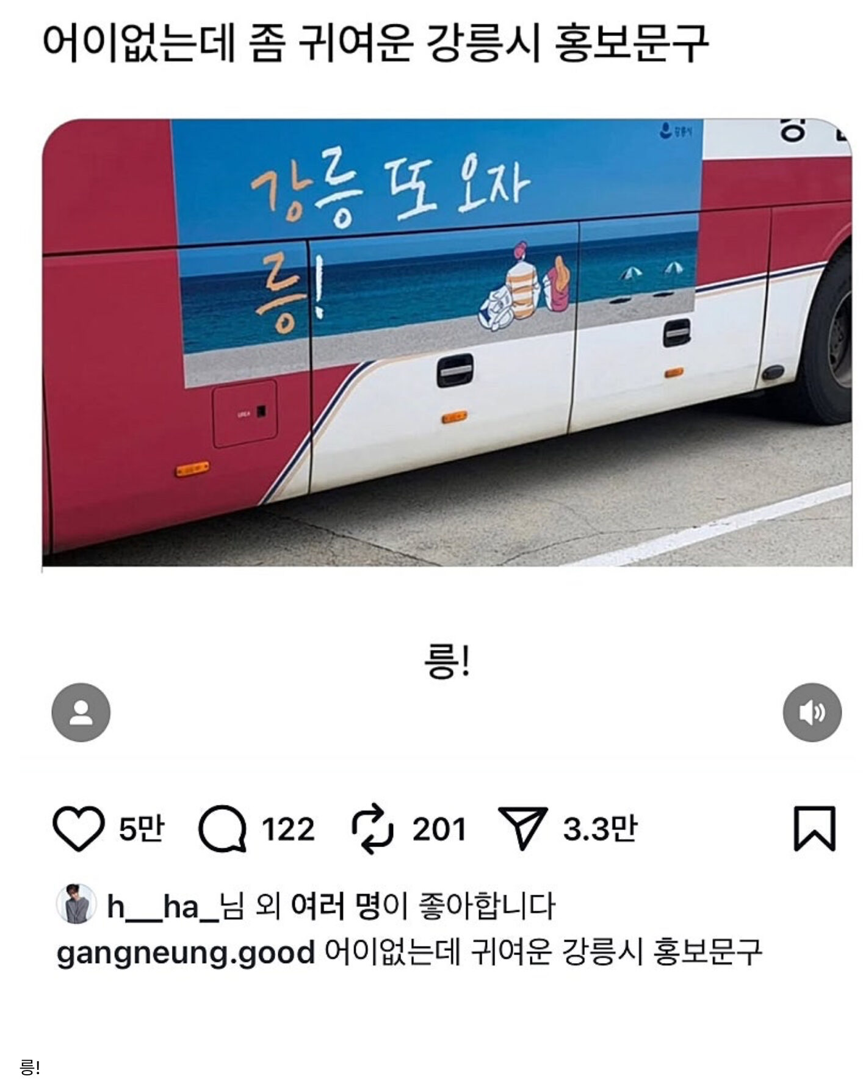Open comments via speech bubble icon
The width and height of the screenshot is (863, 1090).
point(222,829)
